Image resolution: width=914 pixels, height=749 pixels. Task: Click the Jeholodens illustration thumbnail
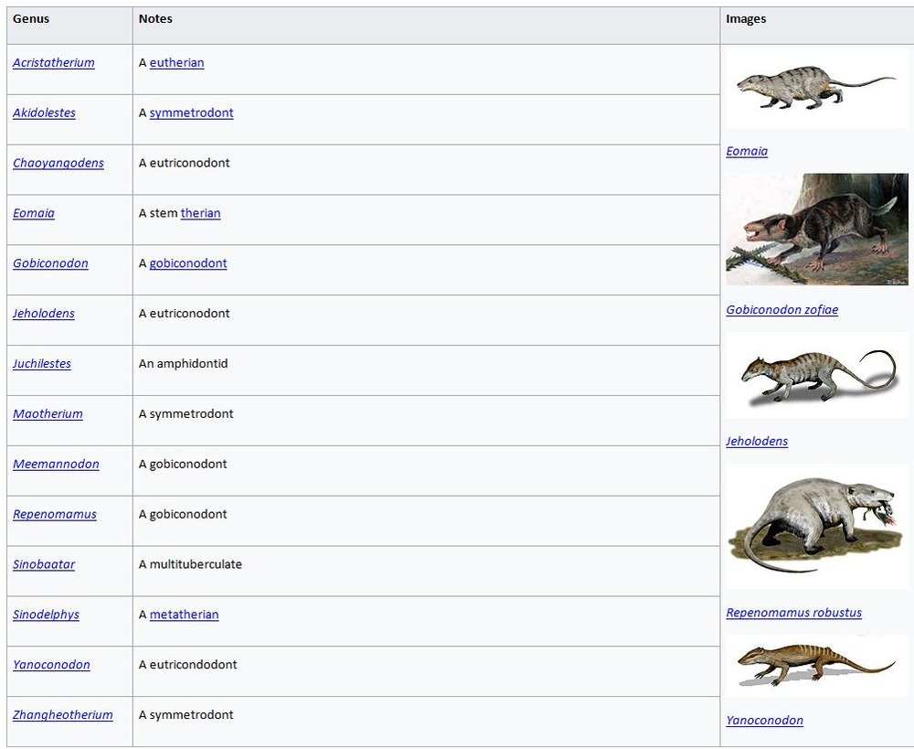(x=816, y=376)
